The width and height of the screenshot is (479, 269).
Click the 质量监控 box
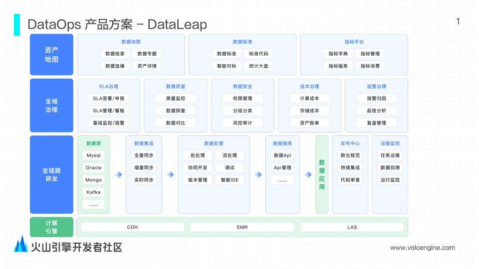point(176,99)
